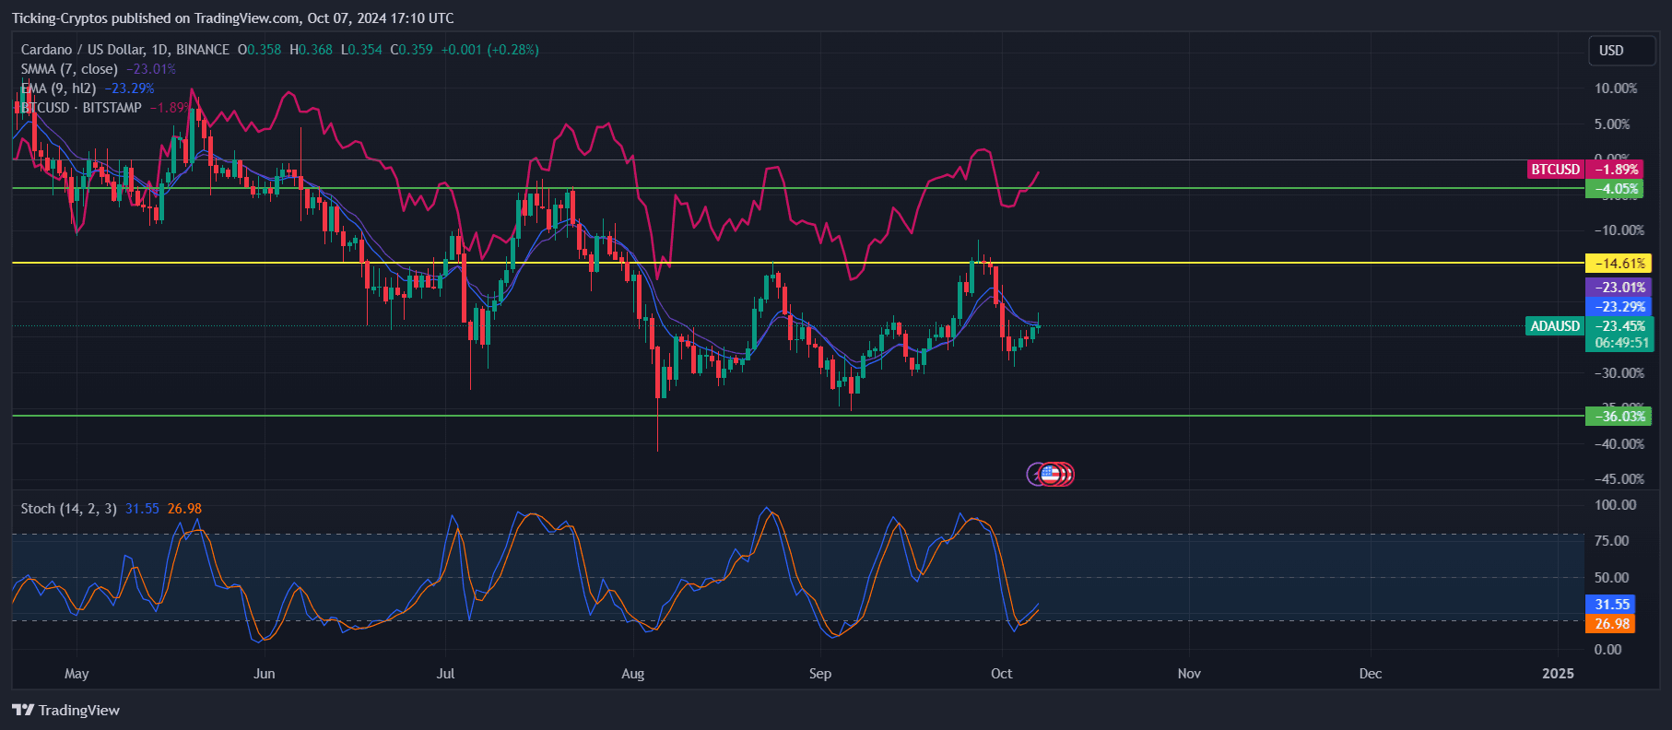Select the EMA (9, hl2) indicator legend
1672x730 pixels.
click(x=58, y=88)
